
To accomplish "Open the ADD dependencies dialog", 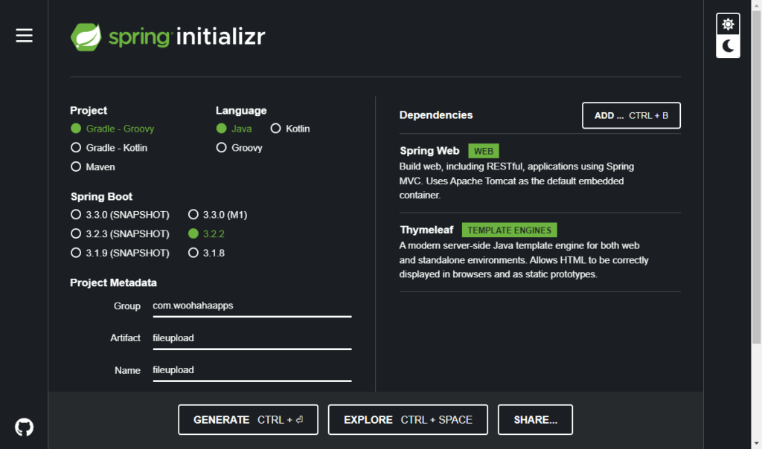I will pyautogui.click(x=631, y=115).
